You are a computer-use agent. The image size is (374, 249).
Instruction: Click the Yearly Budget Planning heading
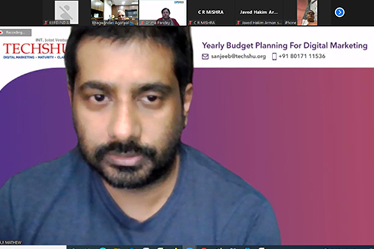(285, 45)
